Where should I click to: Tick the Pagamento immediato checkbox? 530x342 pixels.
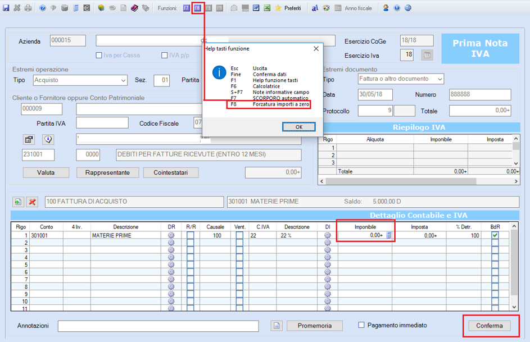point(361,325)
